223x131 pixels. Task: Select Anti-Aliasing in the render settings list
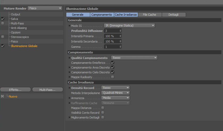tap(19, 28)
